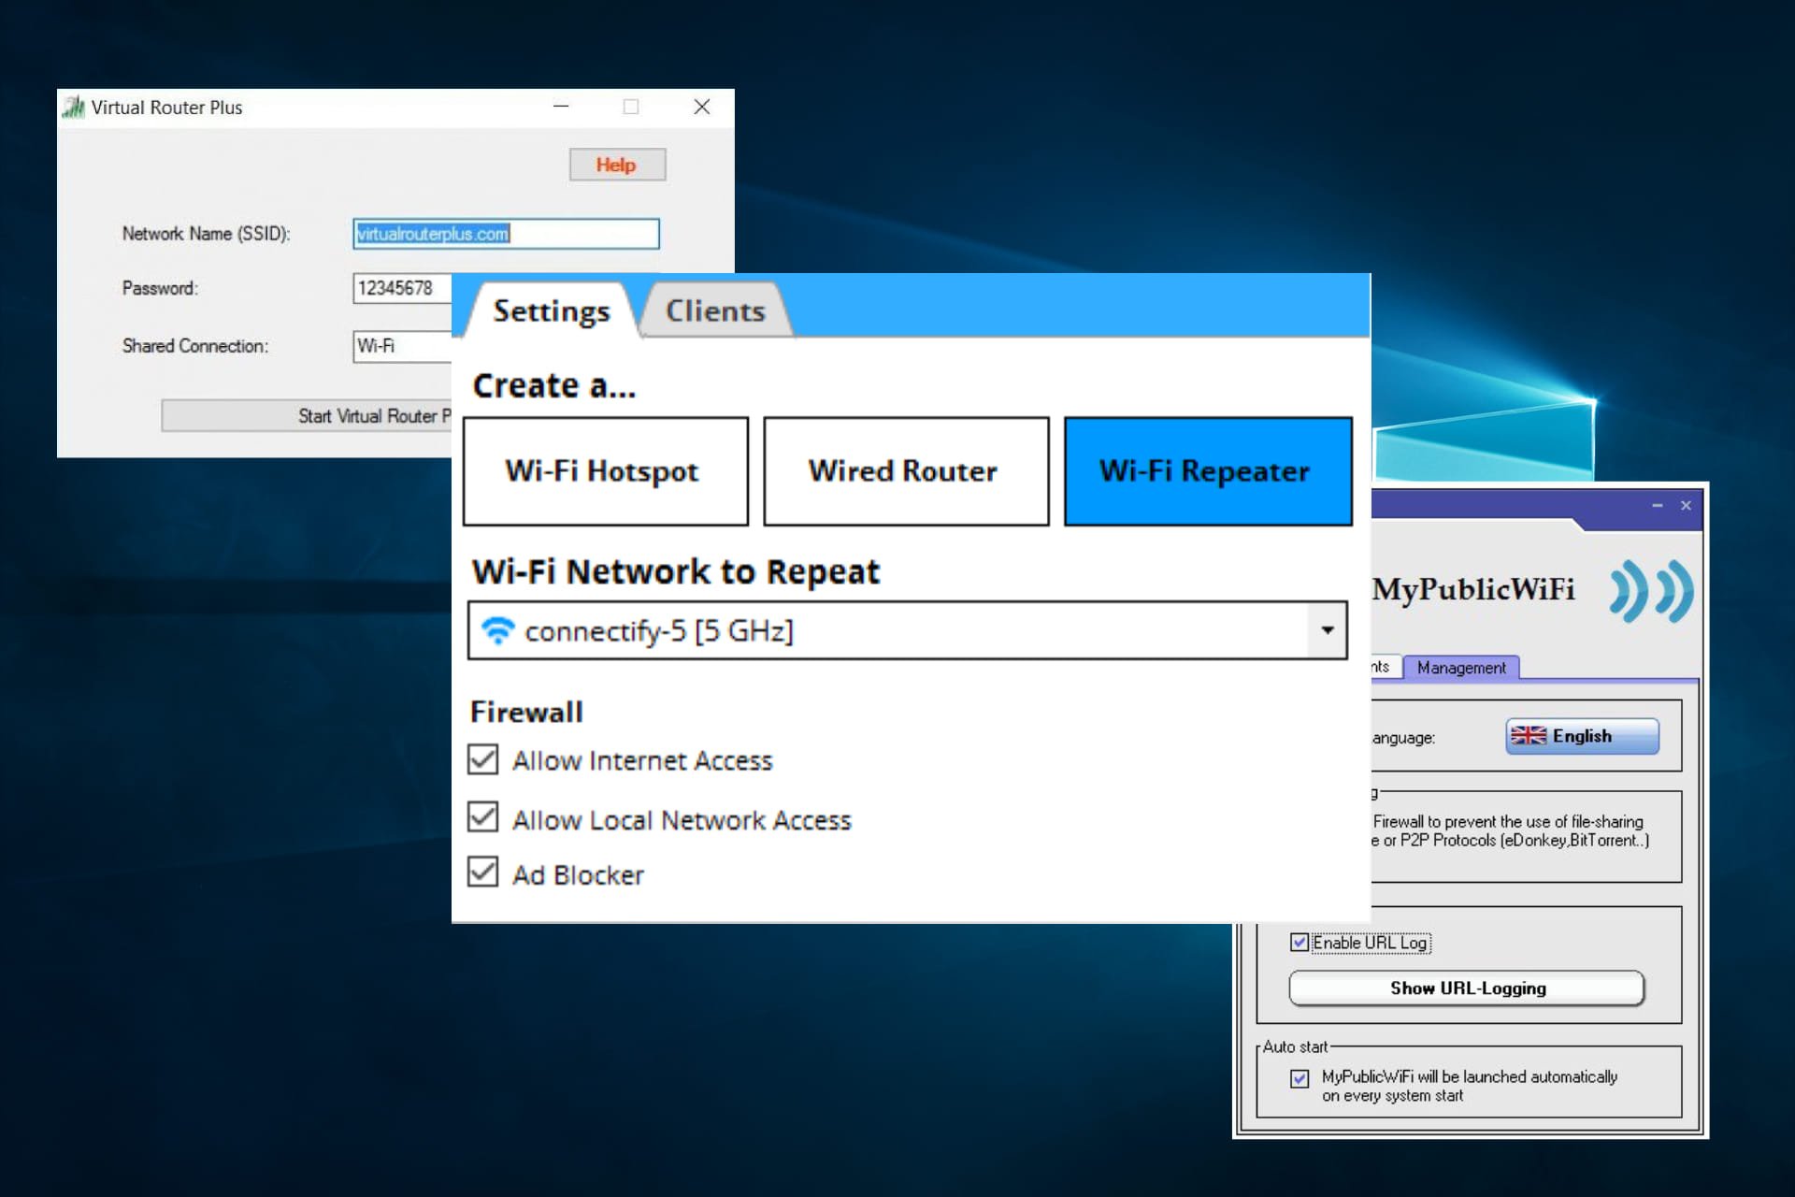This screenshot has width=1795, height=1197.
Task: Click the Network Name (SSID) label
Action: click(206, 234)
